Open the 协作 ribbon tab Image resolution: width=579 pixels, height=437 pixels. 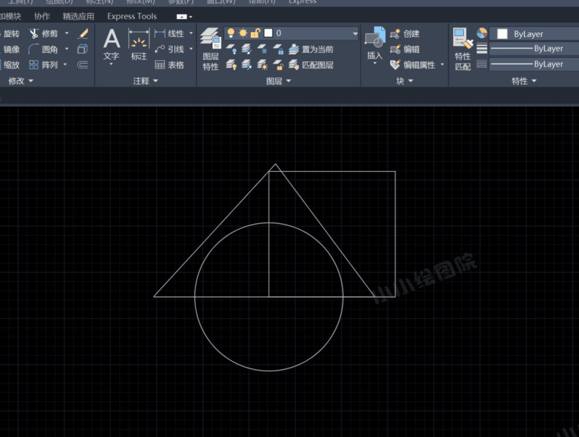42,16
